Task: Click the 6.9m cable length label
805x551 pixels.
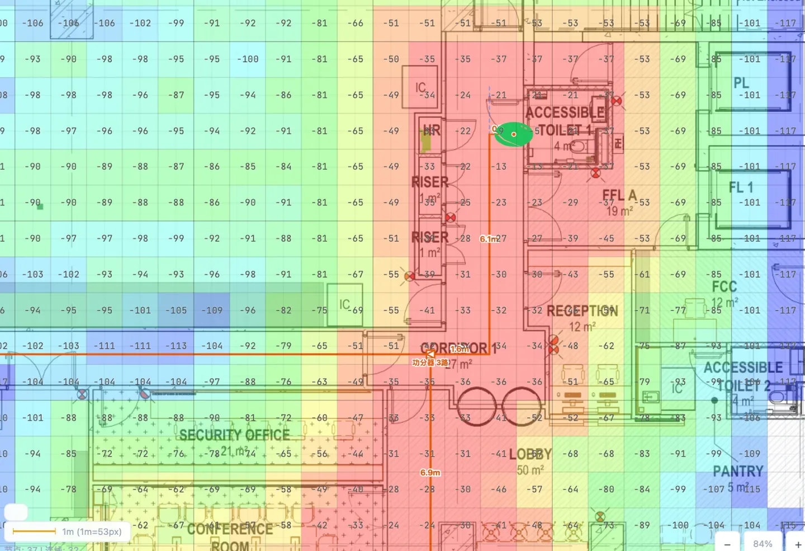Action: (430, 473)
